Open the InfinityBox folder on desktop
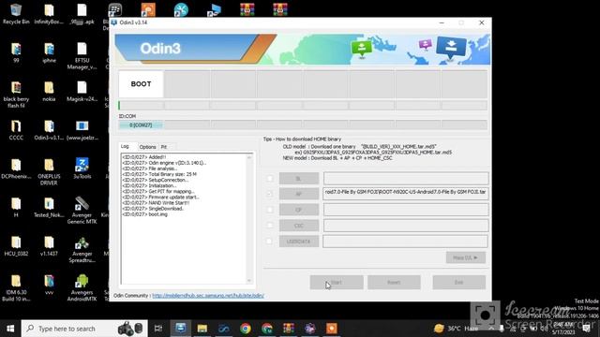600x337 pixels. (x=49, y=14)
